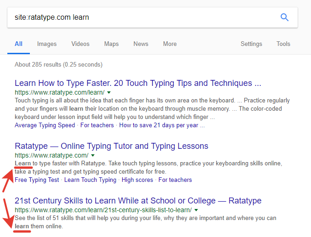Click the About 285 results count text
Screen dimensions: 311x237
[x=58, y=64]
